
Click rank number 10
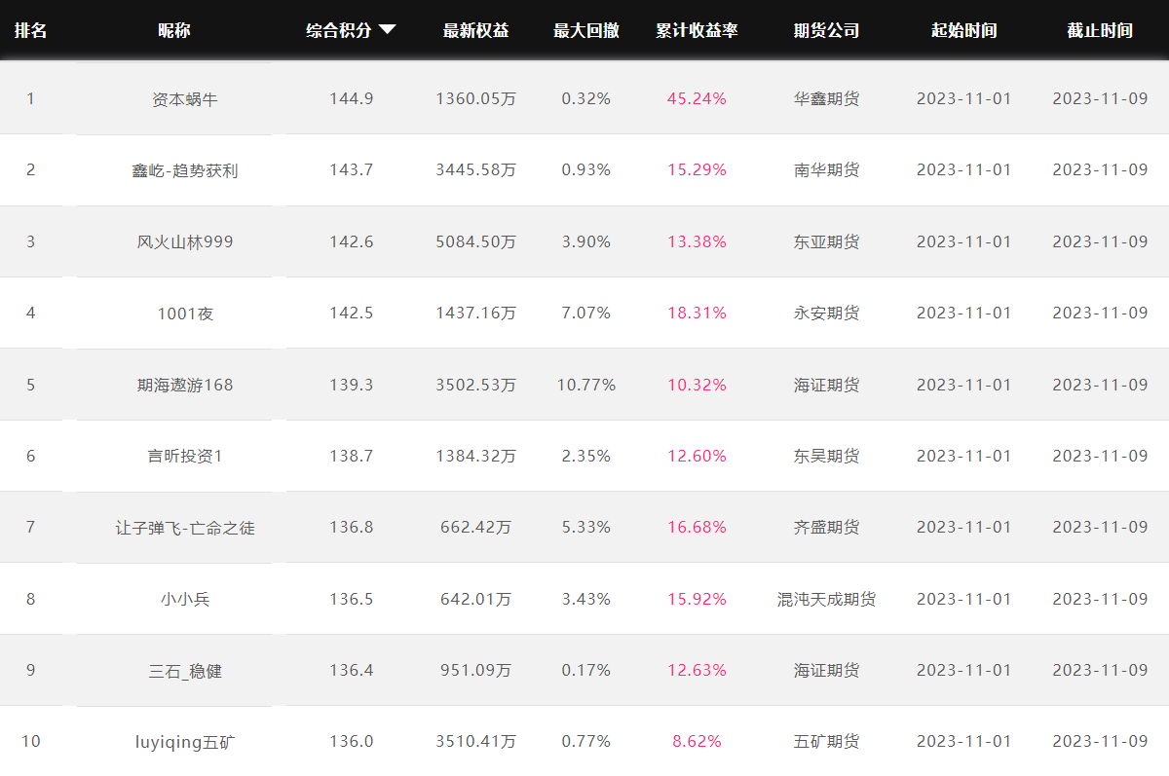(30, 741)
